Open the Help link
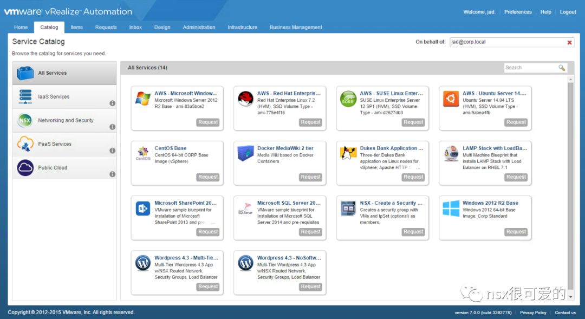The image size is (585, 319). pos(545,12)
